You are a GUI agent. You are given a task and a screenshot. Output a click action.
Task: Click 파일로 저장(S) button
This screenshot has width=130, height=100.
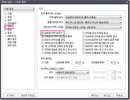pos(28,95)
